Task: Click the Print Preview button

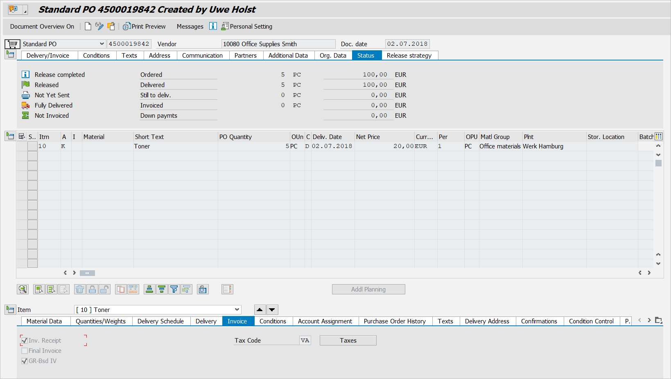Action: tap(145, 27)
